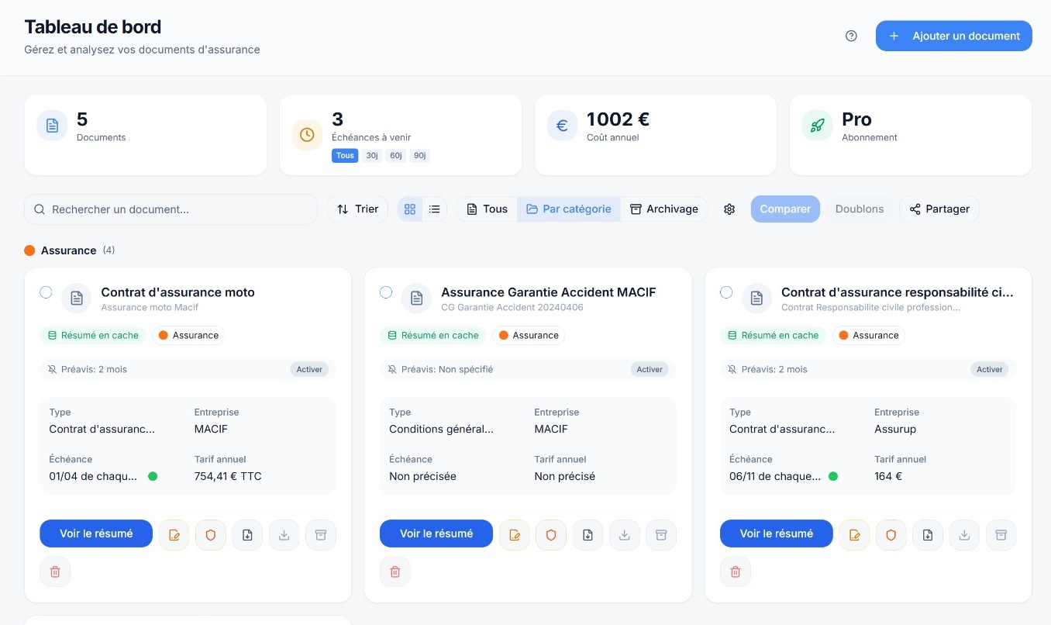Edit the responsabilité civile contract document
This screenshot has width=1051, height=625.
click(x=855, y=535)
